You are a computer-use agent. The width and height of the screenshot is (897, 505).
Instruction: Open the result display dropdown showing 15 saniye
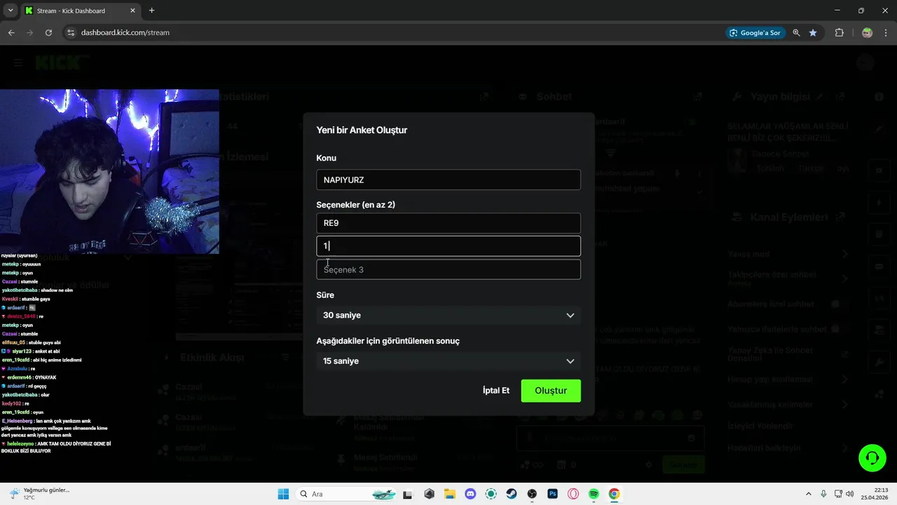pyautogui.click(x=448, y=361)
